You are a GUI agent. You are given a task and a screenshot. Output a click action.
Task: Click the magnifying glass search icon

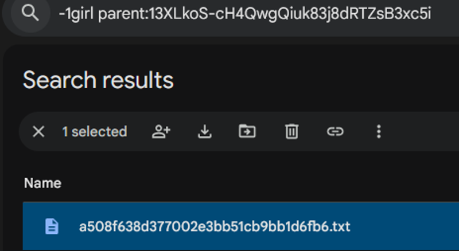coord(30,13)
